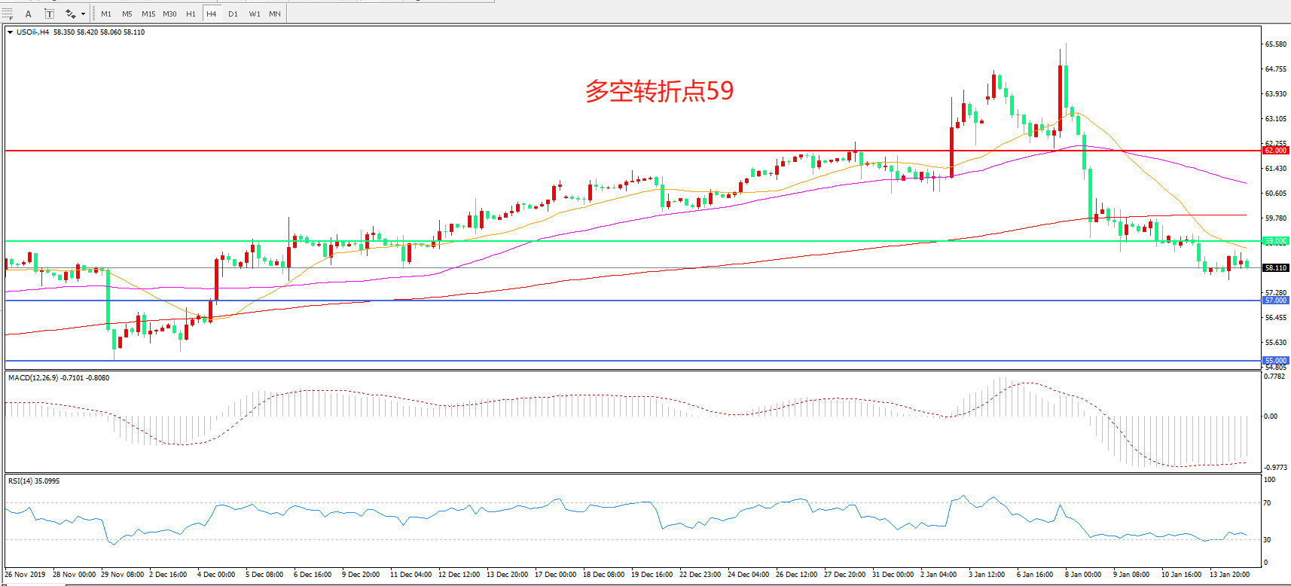
Task: Switch to M5 timeframe
Action: (127, 14)
